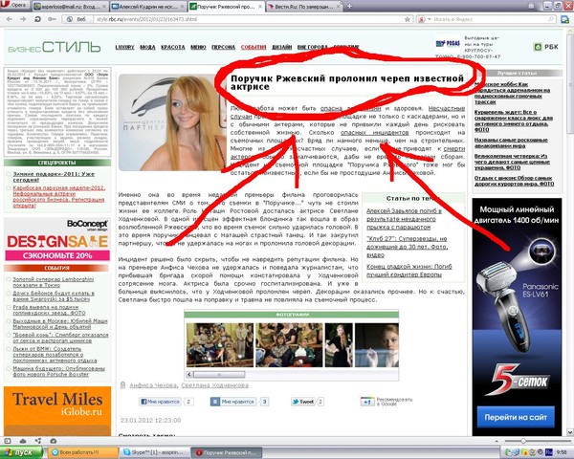Click the Twitter Tweet button

(x=302, y=402)
